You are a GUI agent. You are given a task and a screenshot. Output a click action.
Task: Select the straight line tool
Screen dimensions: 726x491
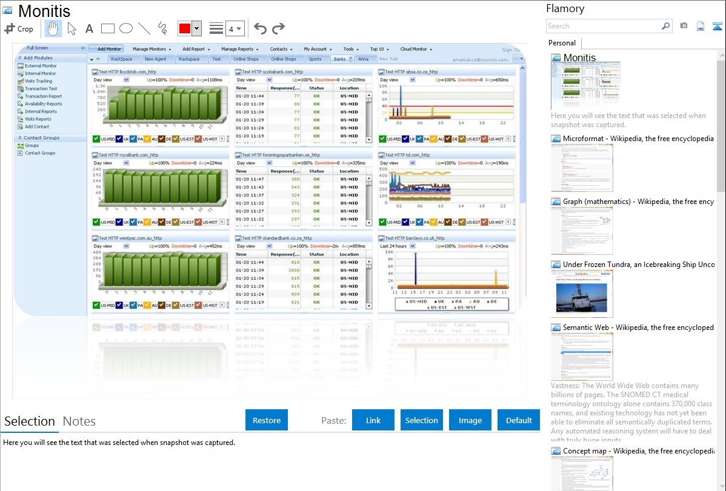(x=144, y=28)
